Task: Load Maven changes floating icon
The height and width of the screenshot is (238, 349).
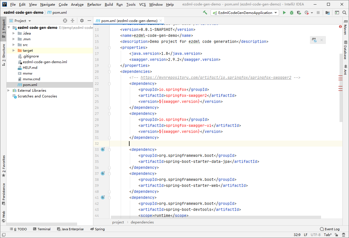Action: 314,40
